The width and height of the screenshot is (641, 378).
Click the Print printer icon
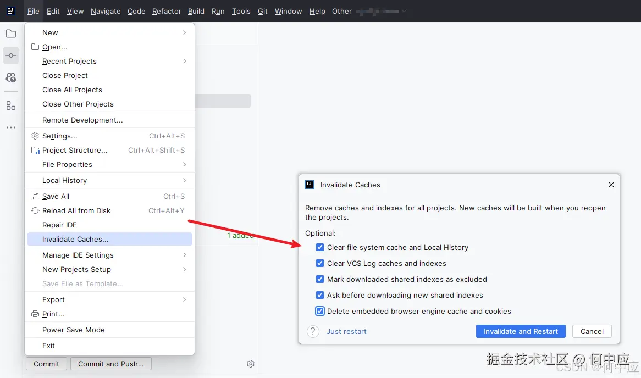coord(35,314)
